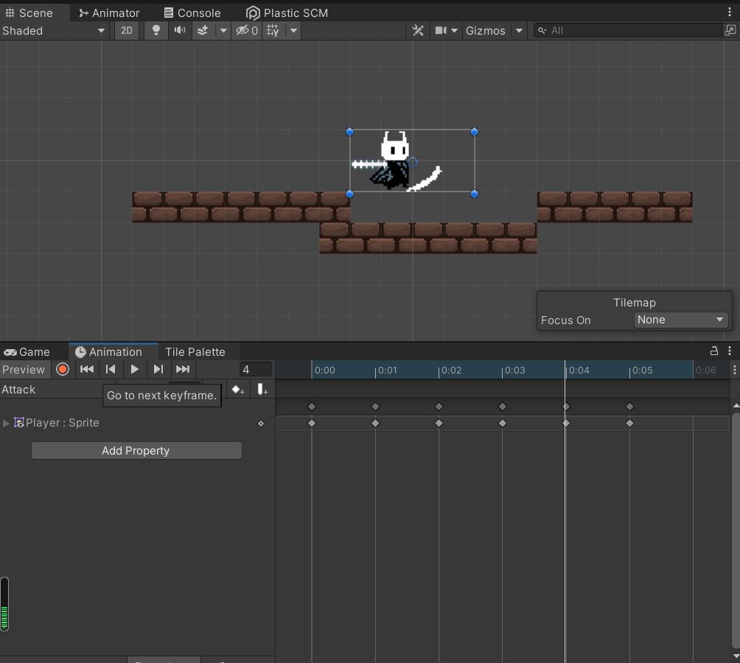Toggle animation Preview mode
The width and height of the screenshot is (740, 663).
(x=24, y=369)
